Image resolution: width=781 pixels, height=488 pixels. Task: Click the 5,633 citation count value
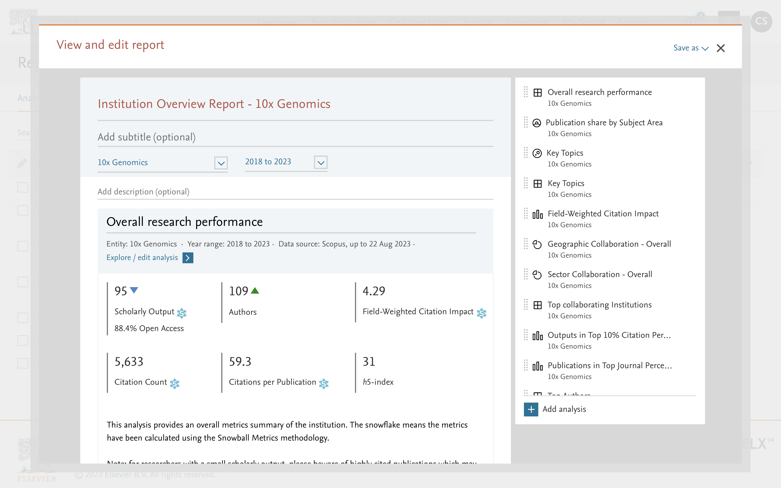[x=129, y=362]
